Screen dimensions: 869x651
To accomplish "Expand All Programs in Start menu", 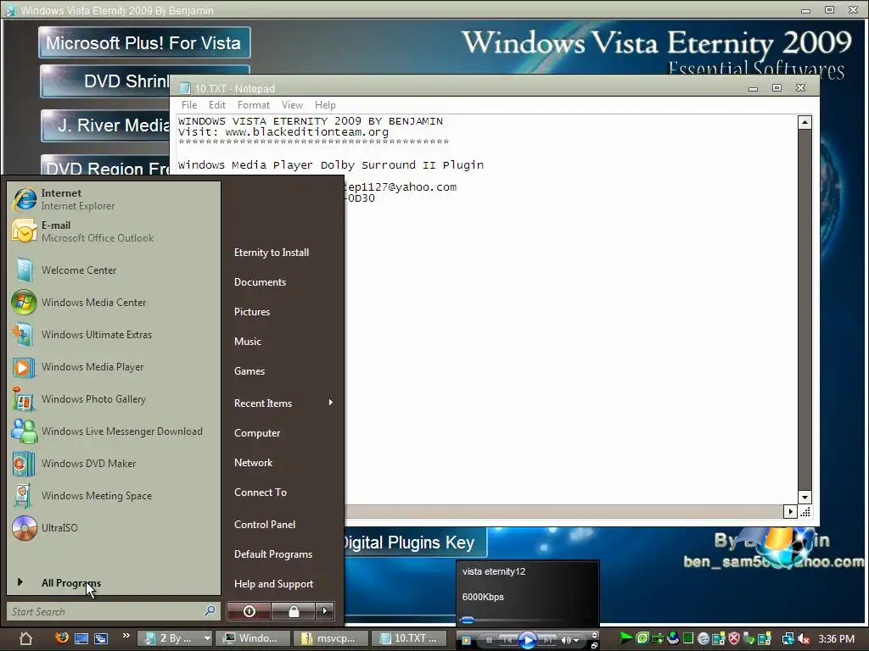I will point(71,583).
